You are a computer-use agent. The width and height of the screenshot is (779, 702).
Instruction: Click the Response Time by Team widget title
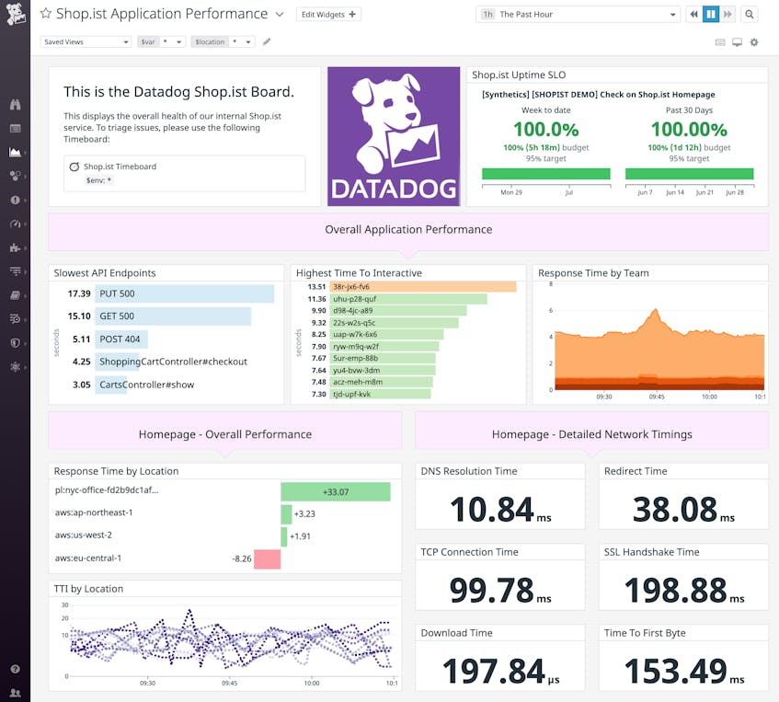click(x=593, y=273)
